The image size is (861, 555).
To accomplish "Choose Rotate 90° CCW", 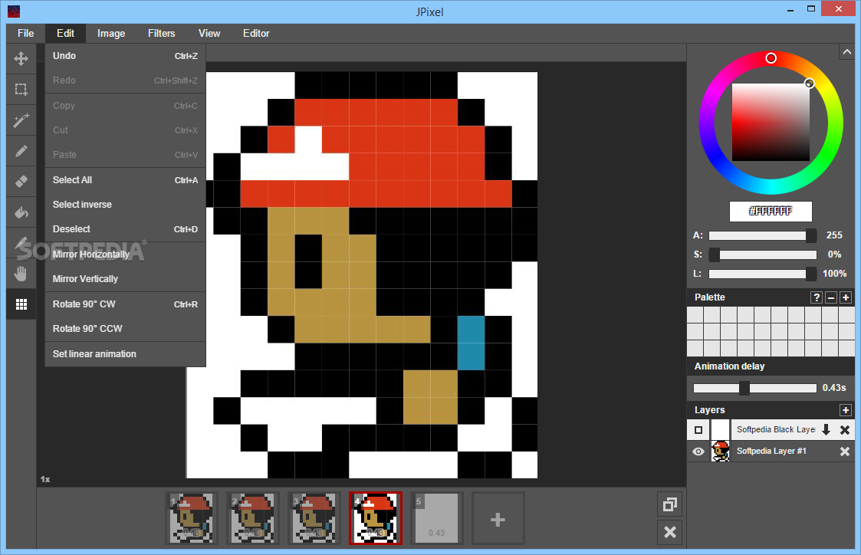I will [125, 328].
